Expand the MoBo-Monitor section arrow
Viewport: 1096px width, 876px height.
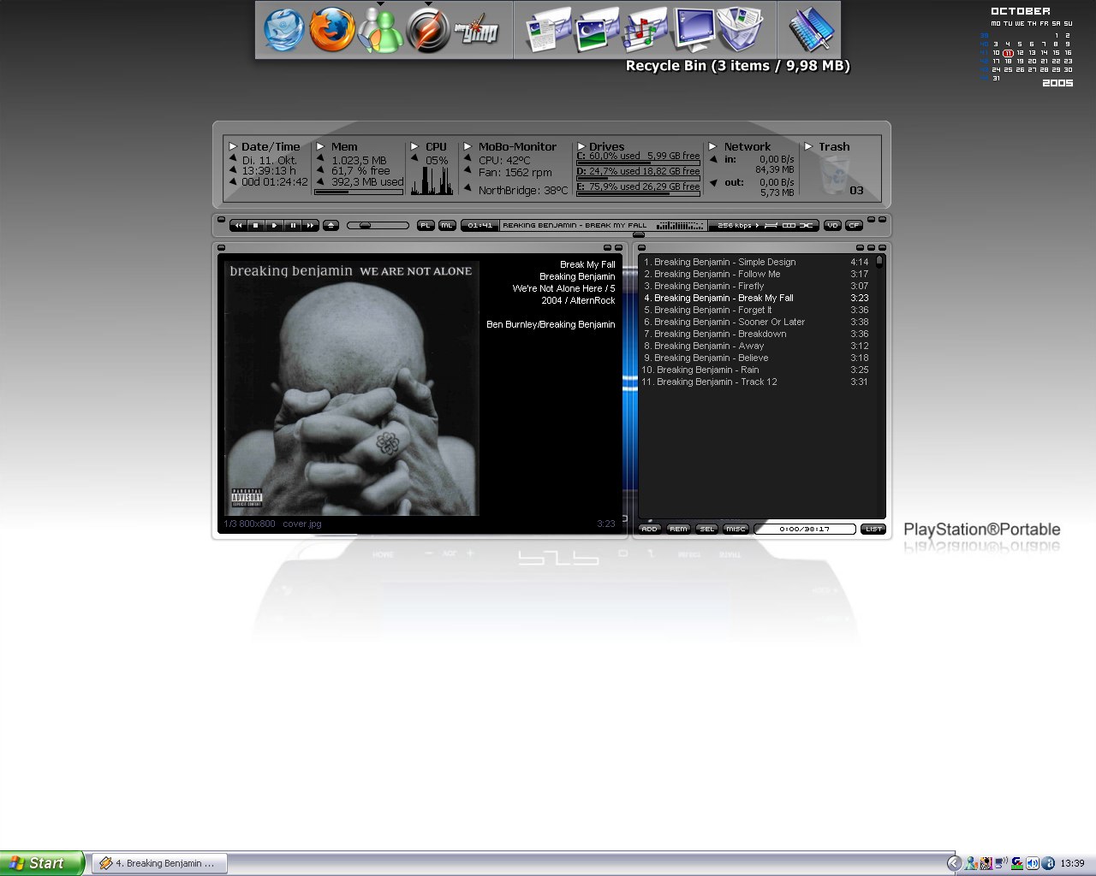[x=468, y=146]
